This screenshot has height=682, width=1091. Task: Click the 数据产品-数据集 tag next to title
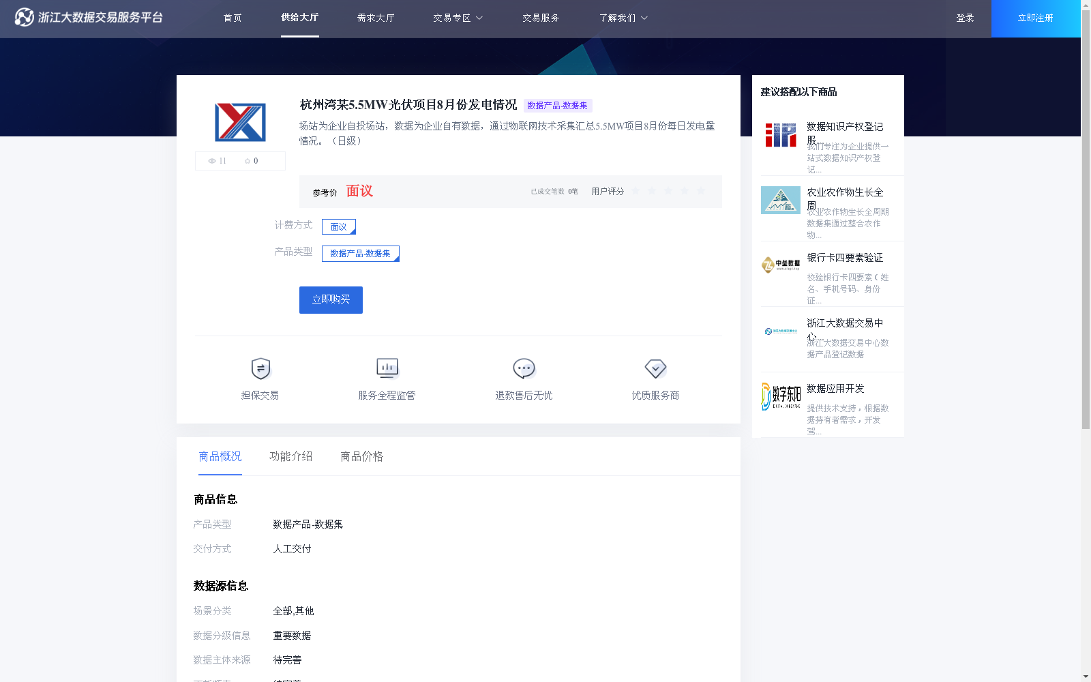click(x=557, y=105)
